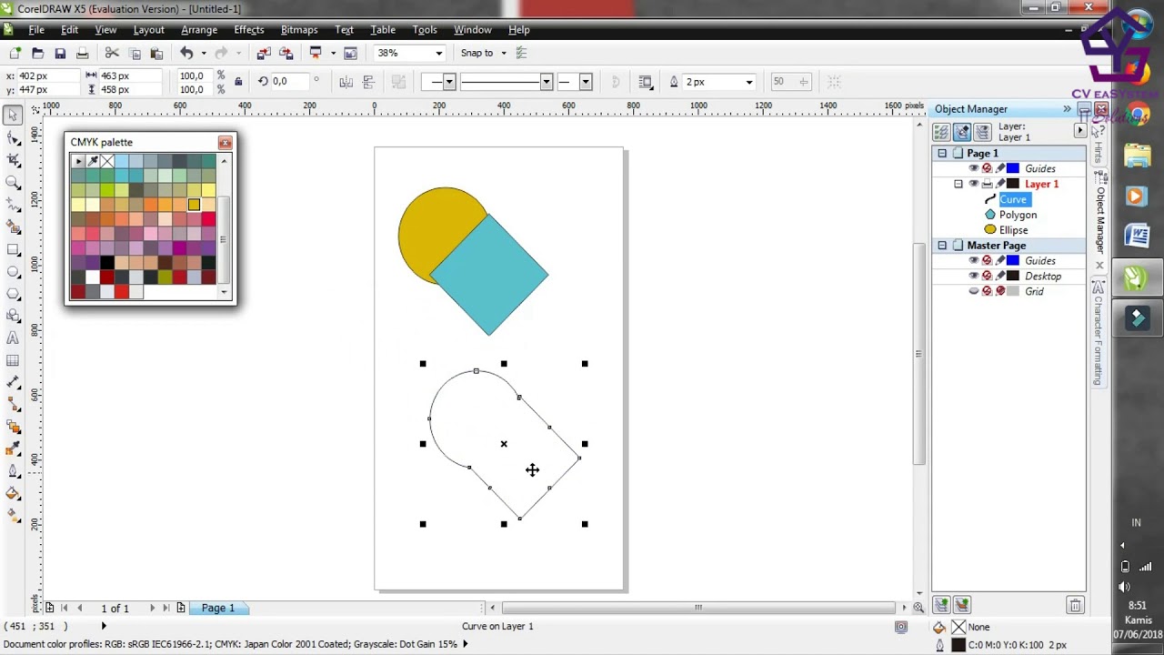Click the Save toolbar icon

(x=60, y=54)
